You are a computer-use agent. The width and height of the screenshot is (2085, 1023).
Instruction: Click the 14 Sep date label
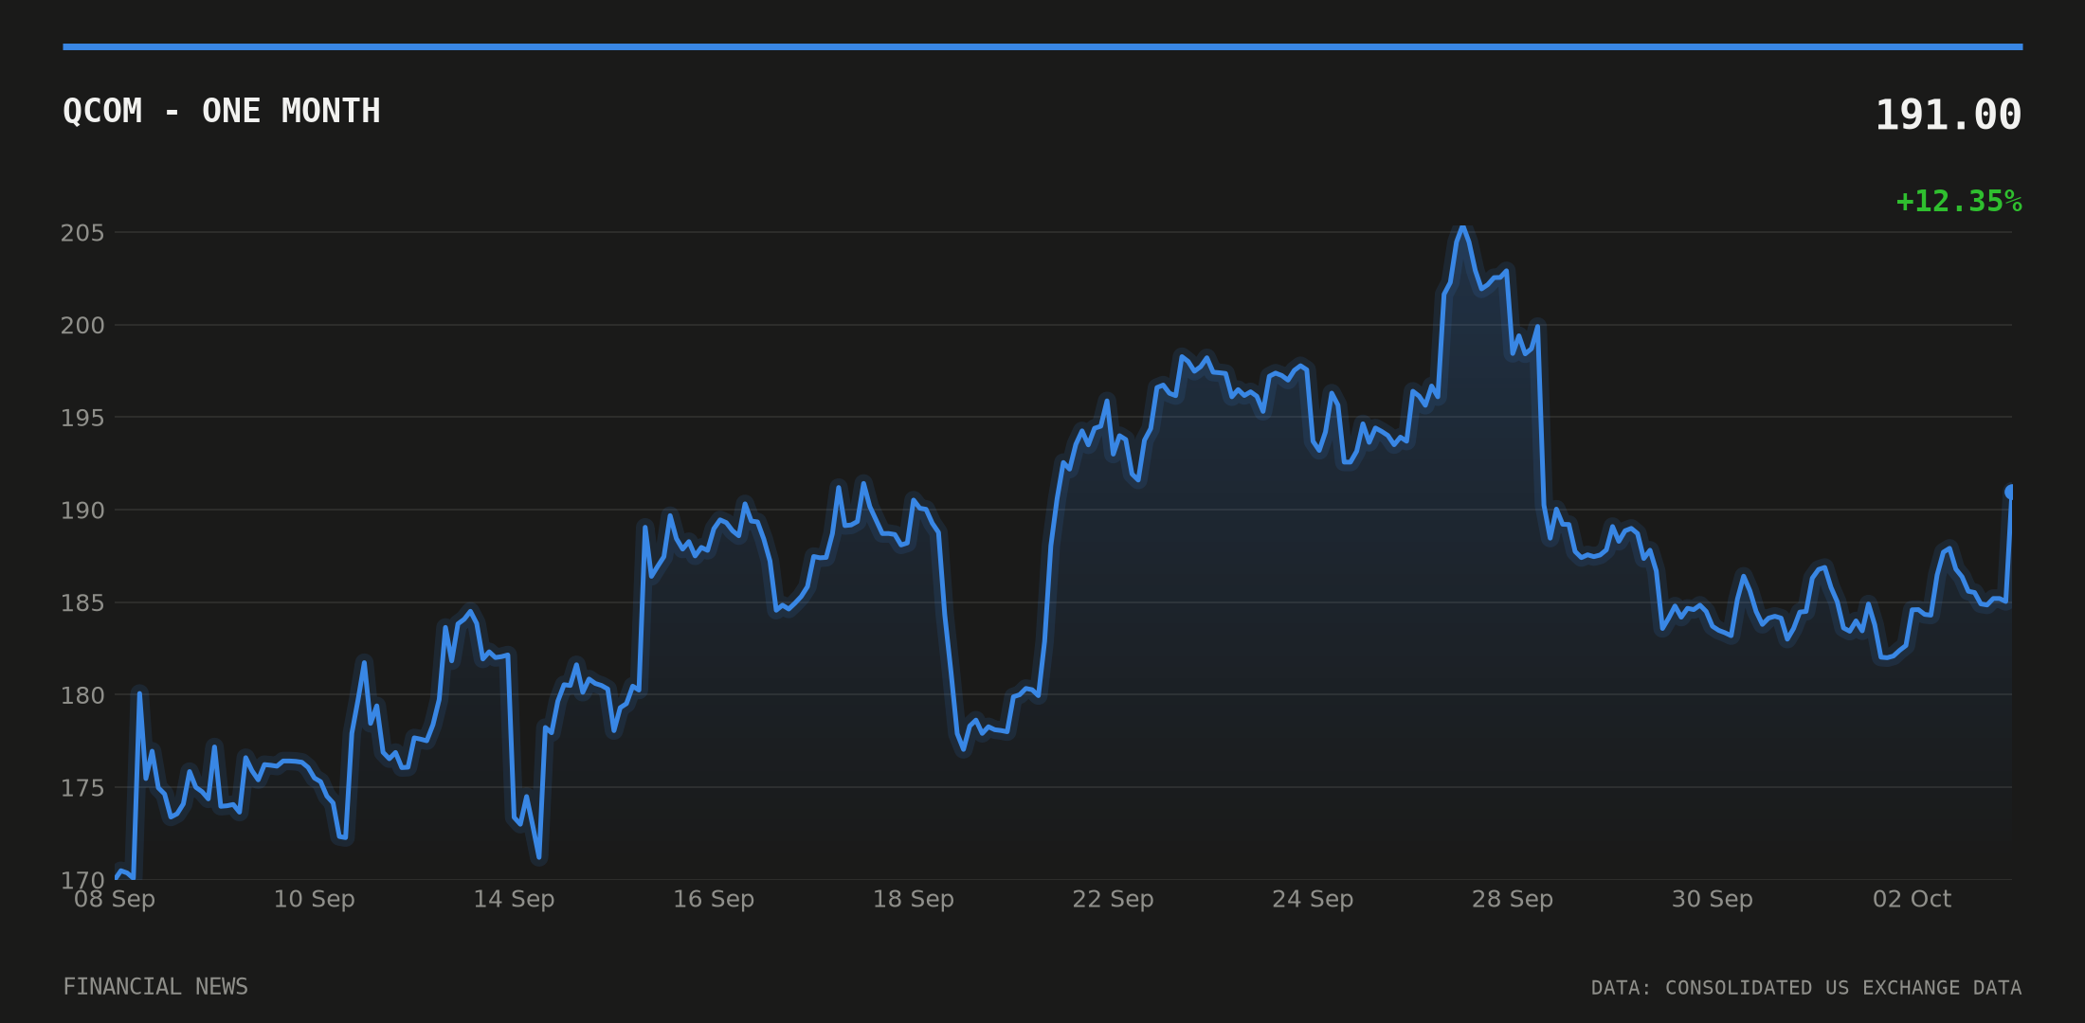pos(514,899)
